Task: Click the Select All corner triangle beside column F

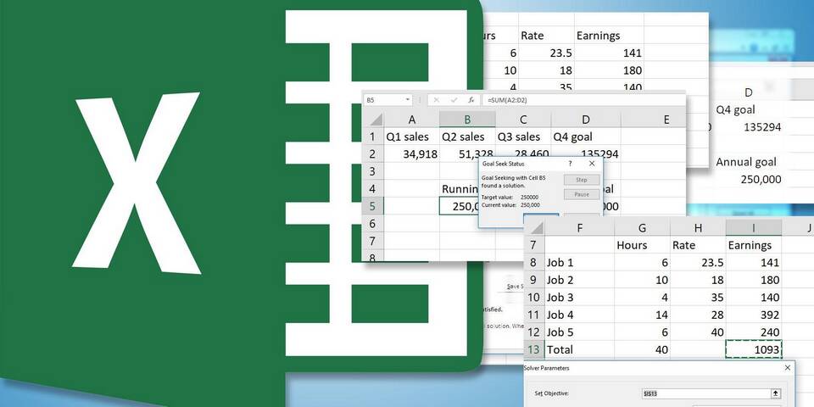Action: click(x=536, y=227)
